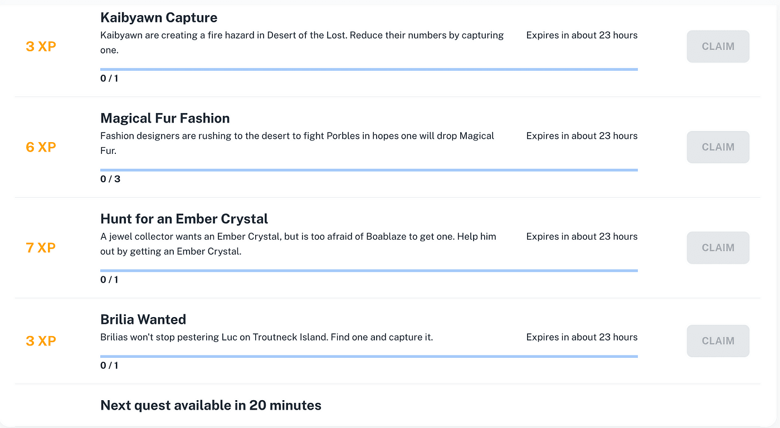Click the Ember Crystal quest progress bar
Viewport: 780px width, 428px height.
[368, 270]
